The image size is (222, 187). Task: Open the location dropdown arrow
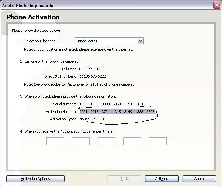[x=140, y=41]
